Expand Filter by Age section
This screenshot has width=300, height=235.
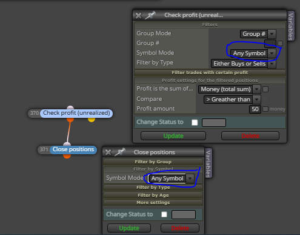coord(153,196)
